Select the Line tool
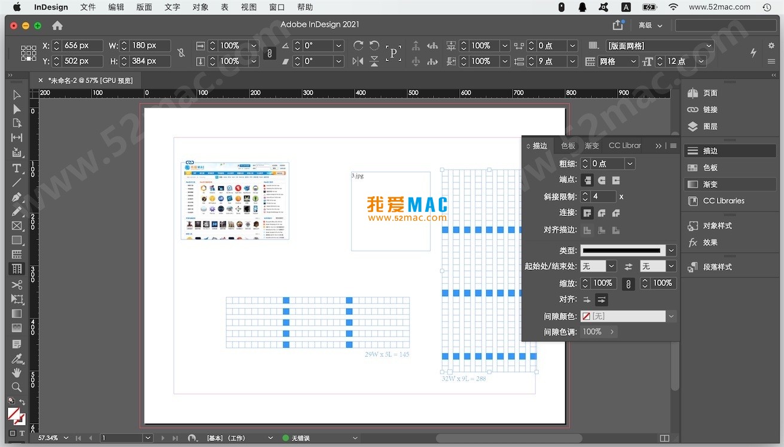Screen dimensions: 784x447 coord(17,183)
